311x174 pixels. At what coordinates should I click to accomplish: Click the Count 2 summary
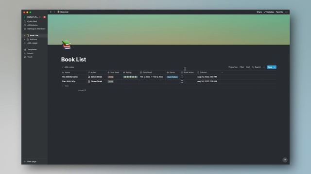pyautogui.click(x=82, y=90)
